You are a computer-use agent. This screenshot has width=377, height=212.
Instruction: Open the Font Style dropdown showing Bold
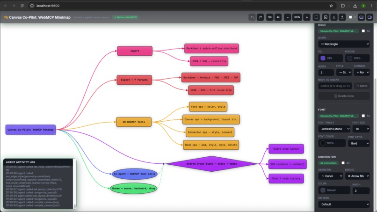[359, 143]
